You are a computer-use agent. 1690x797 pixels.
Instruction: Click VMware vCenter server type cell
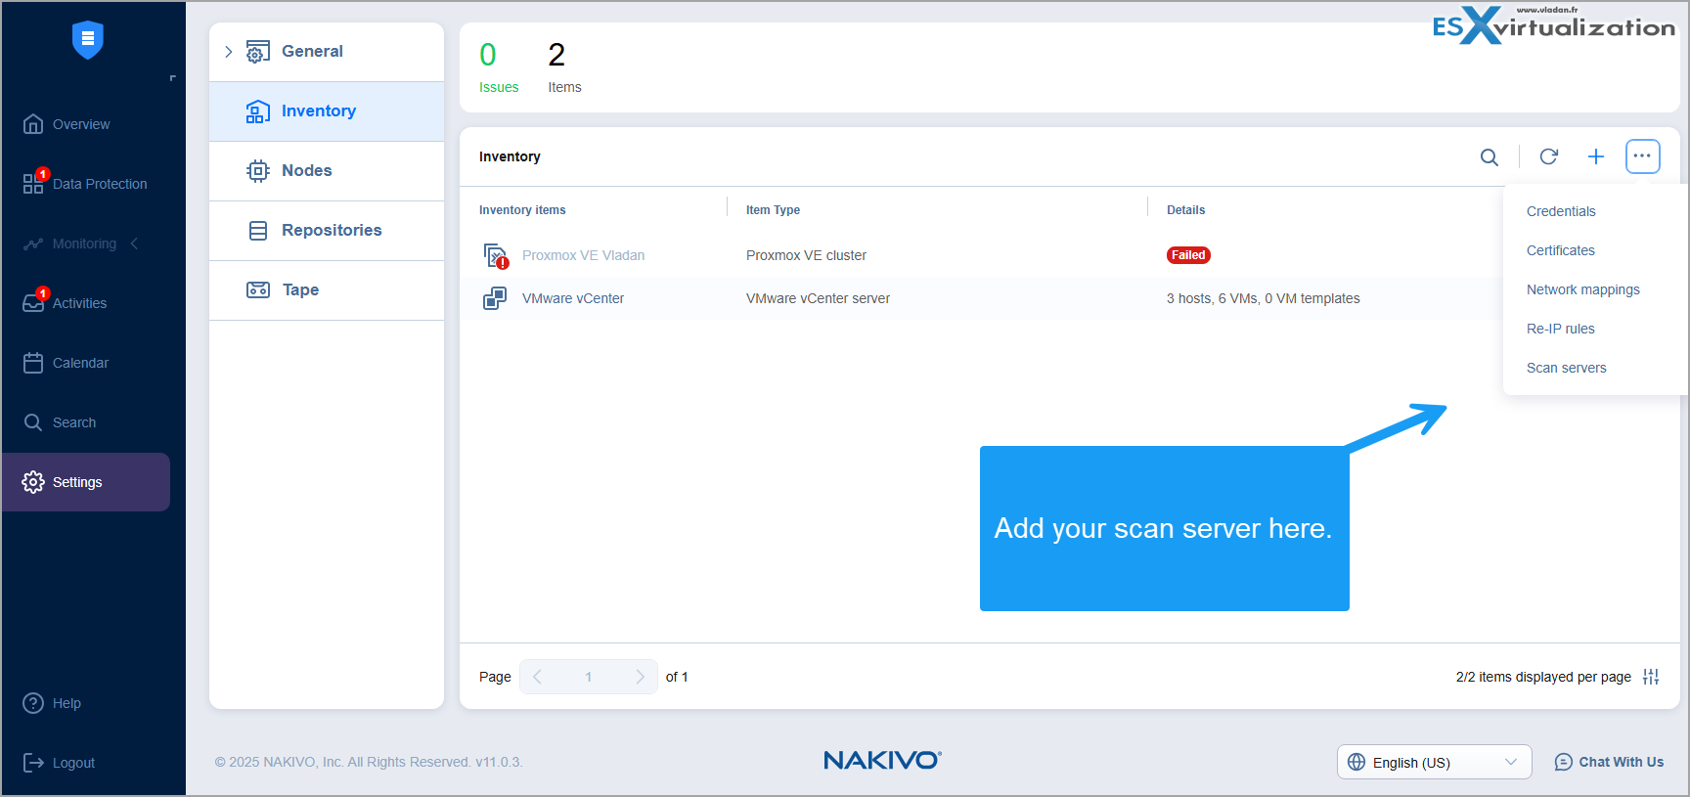(x=818, y=298)
